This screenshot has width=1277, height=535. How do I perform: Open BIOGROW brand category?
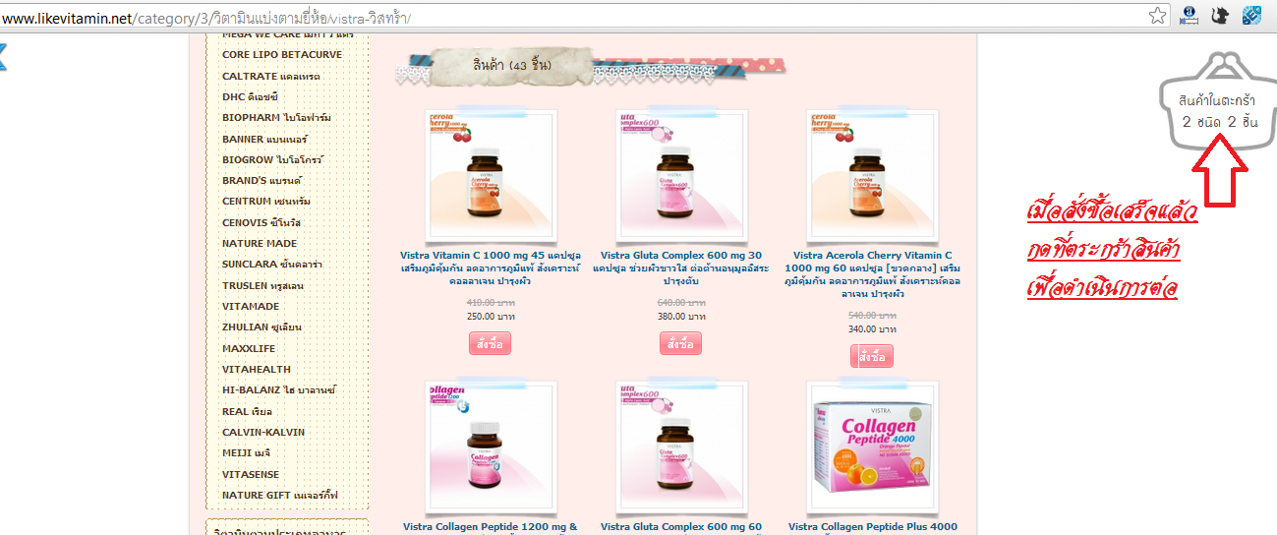(272, 159)
